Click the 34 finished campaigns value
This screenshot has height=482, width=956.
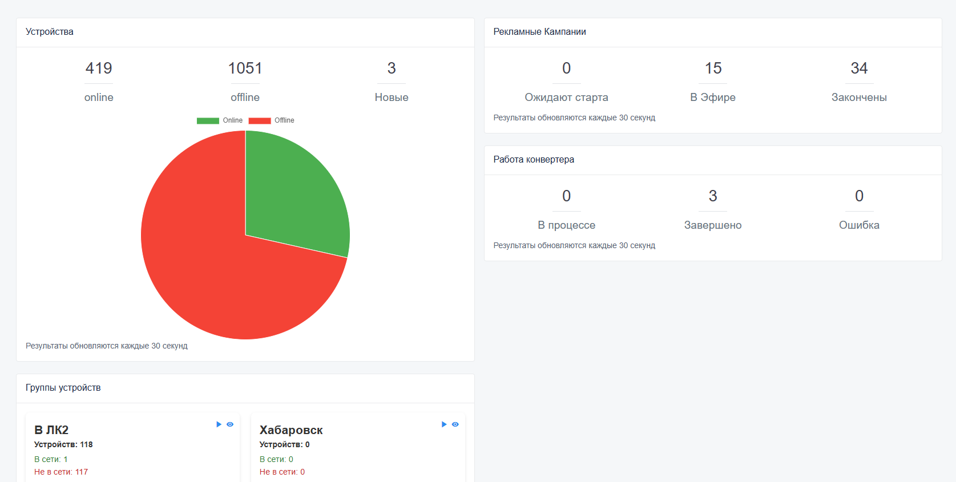[x=859, y=68]
